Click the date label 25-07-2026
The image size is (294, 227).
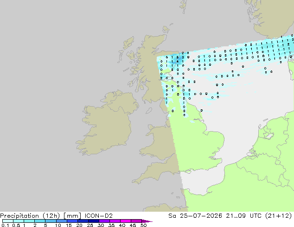tap(201, 216)
